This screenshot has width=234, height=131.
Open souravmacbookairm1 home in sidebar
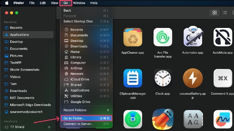28,112
